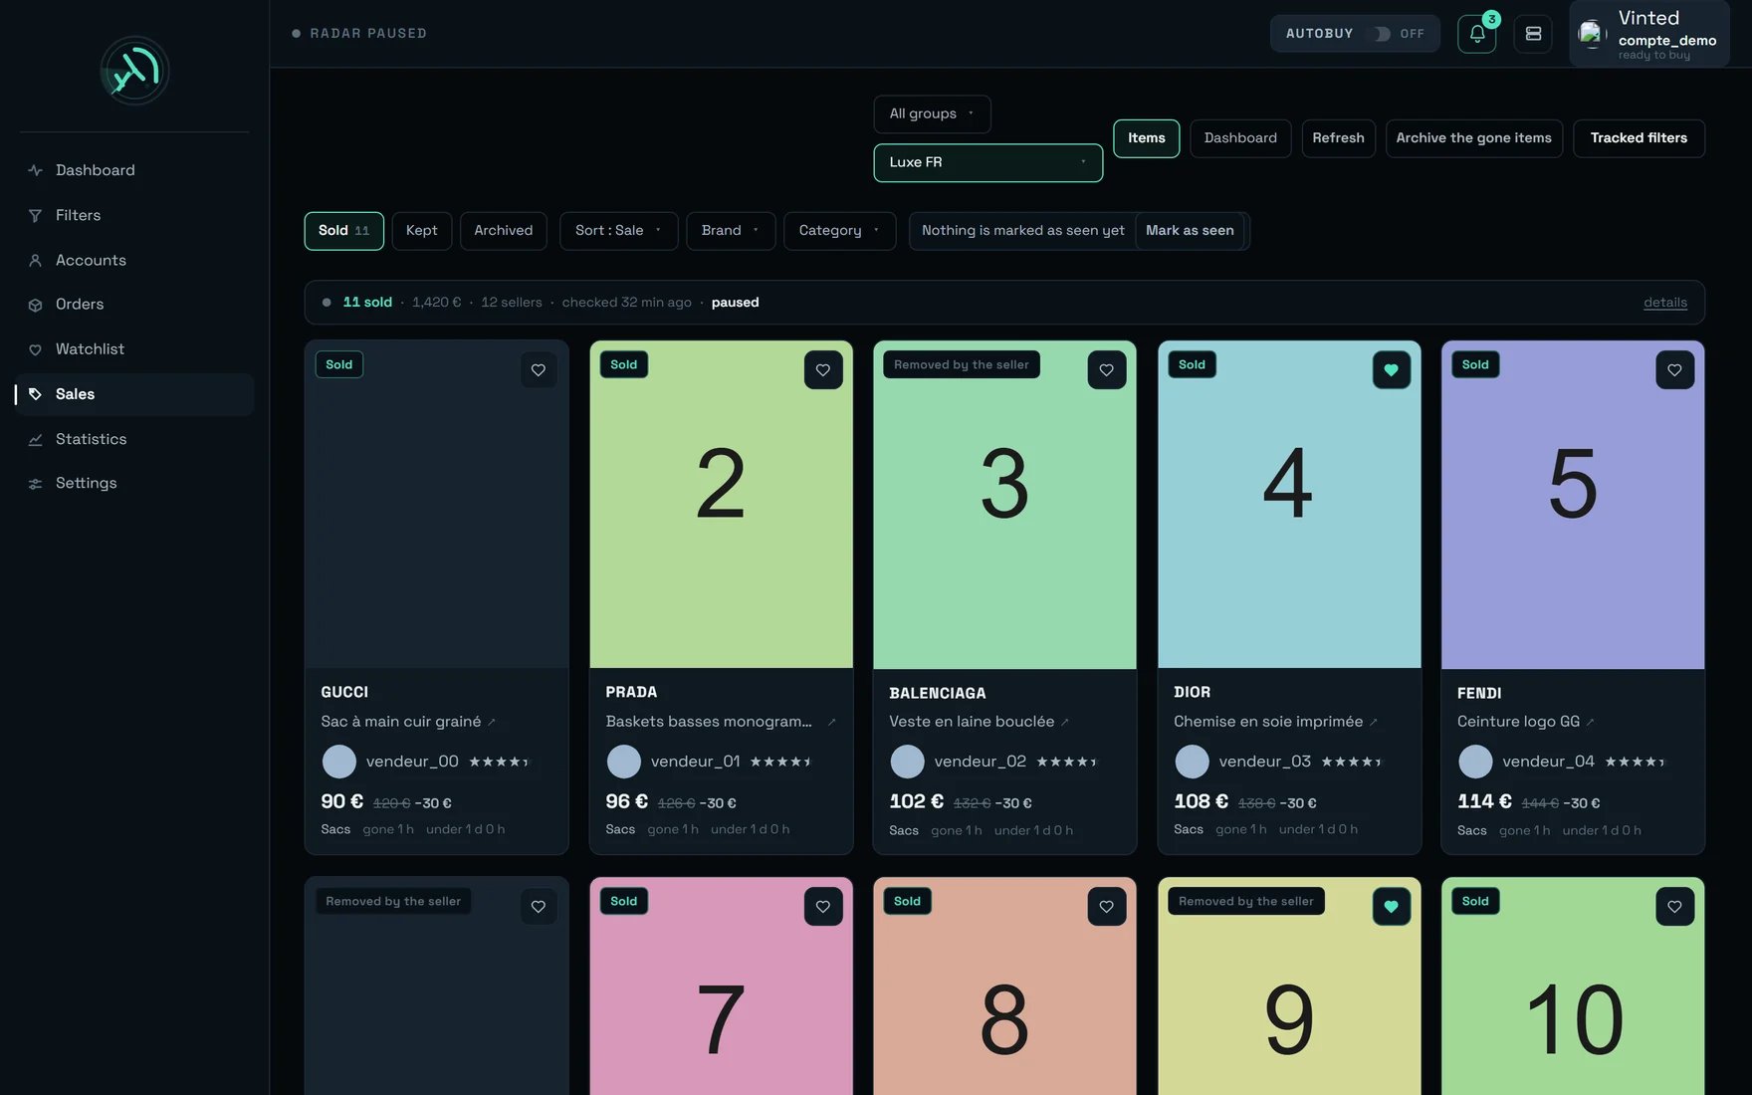
Task: Click Archive the gone items
Action: point(1473,138)
